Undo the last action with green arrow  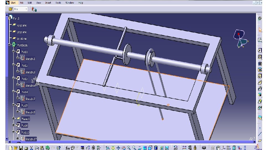point(47,148)
